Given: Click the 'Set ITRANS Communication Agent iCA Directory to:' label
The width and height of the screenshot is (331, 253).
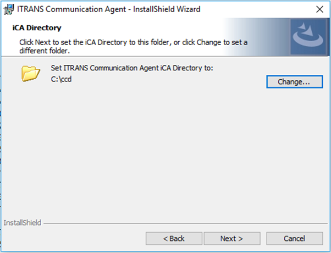Looking at the screenshot, I should 131,68.
